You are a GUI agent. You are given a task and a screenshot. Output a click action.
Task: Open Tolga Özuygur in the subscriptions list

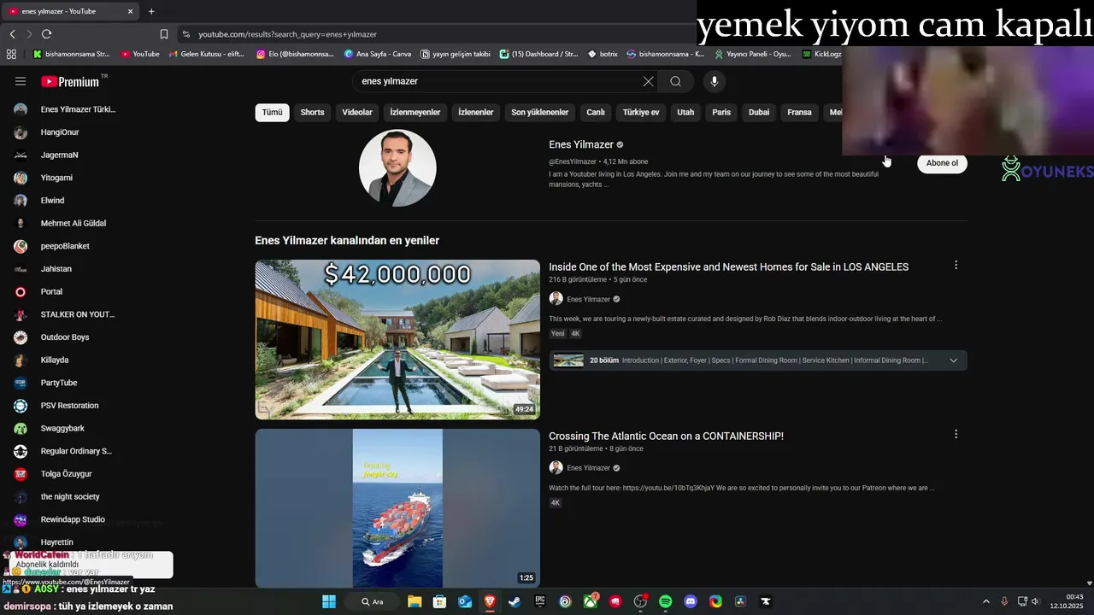coord(67,474)
